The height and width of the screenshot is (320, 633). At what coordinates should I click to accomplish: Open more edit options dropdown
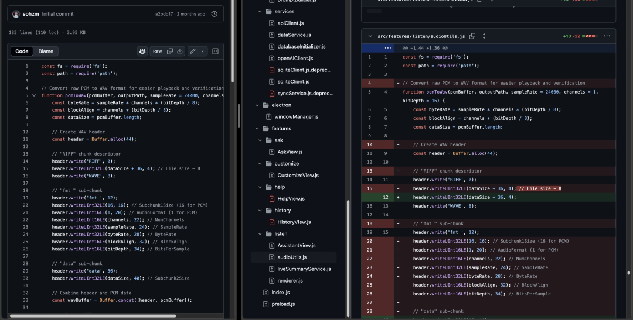(x=203, y=51)
